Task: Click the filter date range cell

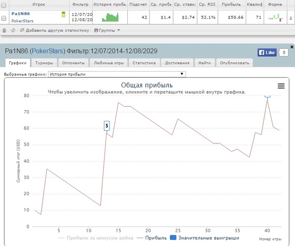Action: click(81, 17)
